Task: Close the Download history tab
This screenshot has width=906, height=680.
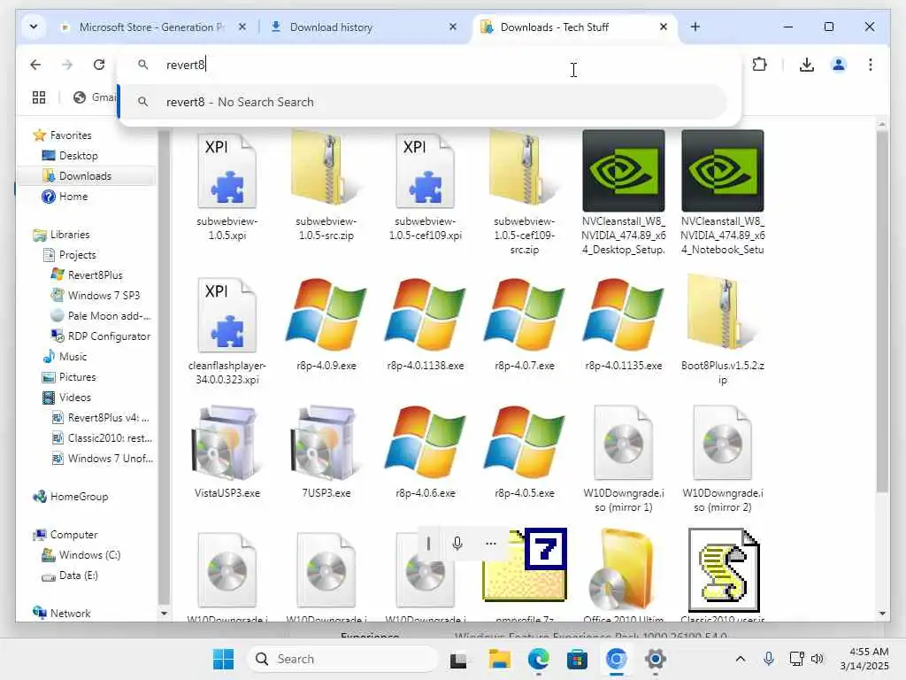Action: click(453, 27)
